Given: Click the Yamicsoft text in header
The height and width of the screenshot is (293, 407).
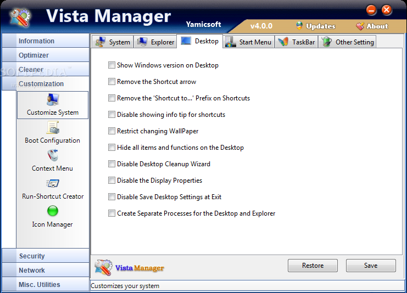Looking at the screenshot, I should [x=203, y=24].
